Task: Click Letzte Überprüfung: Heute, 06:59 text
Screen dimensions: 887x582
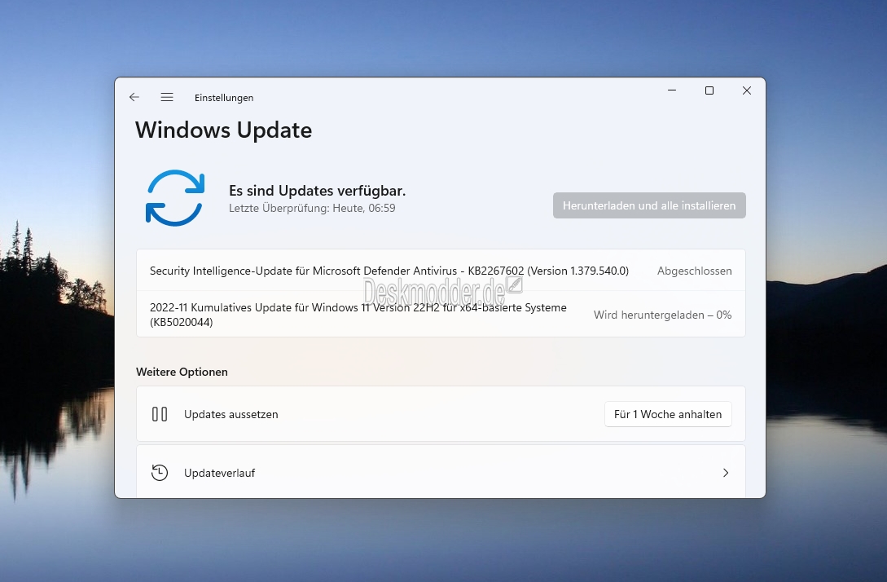Action: (312, 209)
